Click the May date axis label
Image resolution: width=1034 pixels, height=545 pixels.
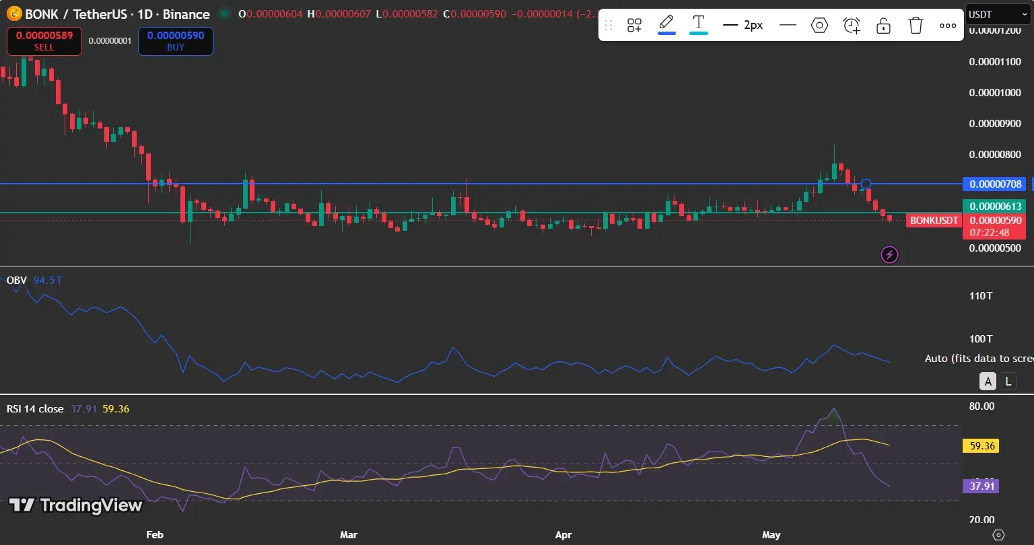(x=771, y=535)
